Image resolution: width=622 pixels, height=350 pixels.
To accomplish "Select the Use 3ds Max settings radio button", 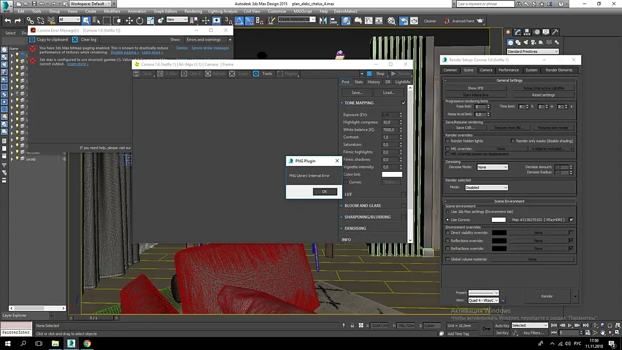I will click(x=448, y=212).
